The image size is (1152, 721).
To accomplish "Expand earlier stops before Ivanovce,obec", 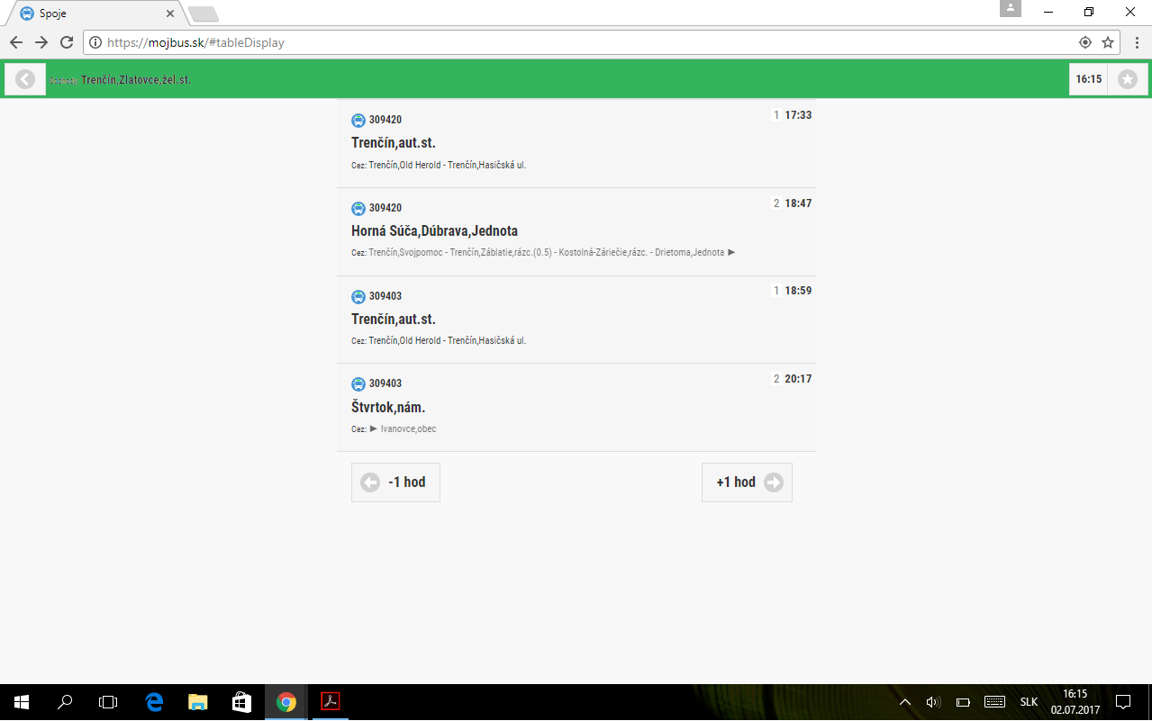I will (374, 429).
